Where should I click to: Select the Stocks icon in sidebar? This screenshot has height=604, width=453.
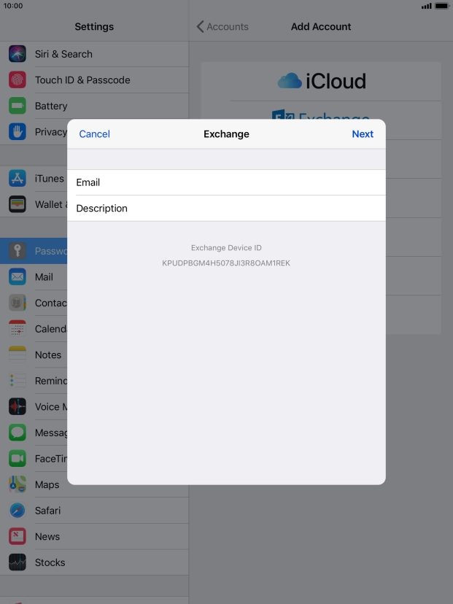(x=18, y=562)
